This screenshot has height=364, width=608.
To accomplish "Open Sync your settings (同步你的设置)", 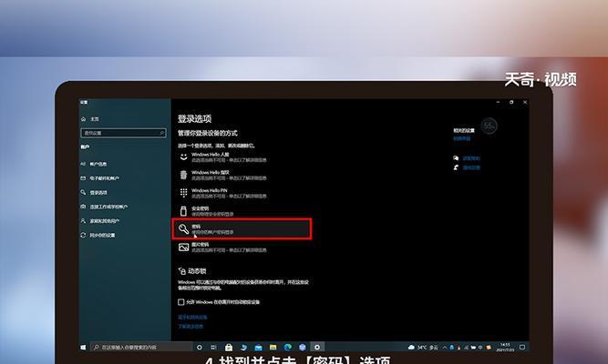I will [x=98, y=236].
